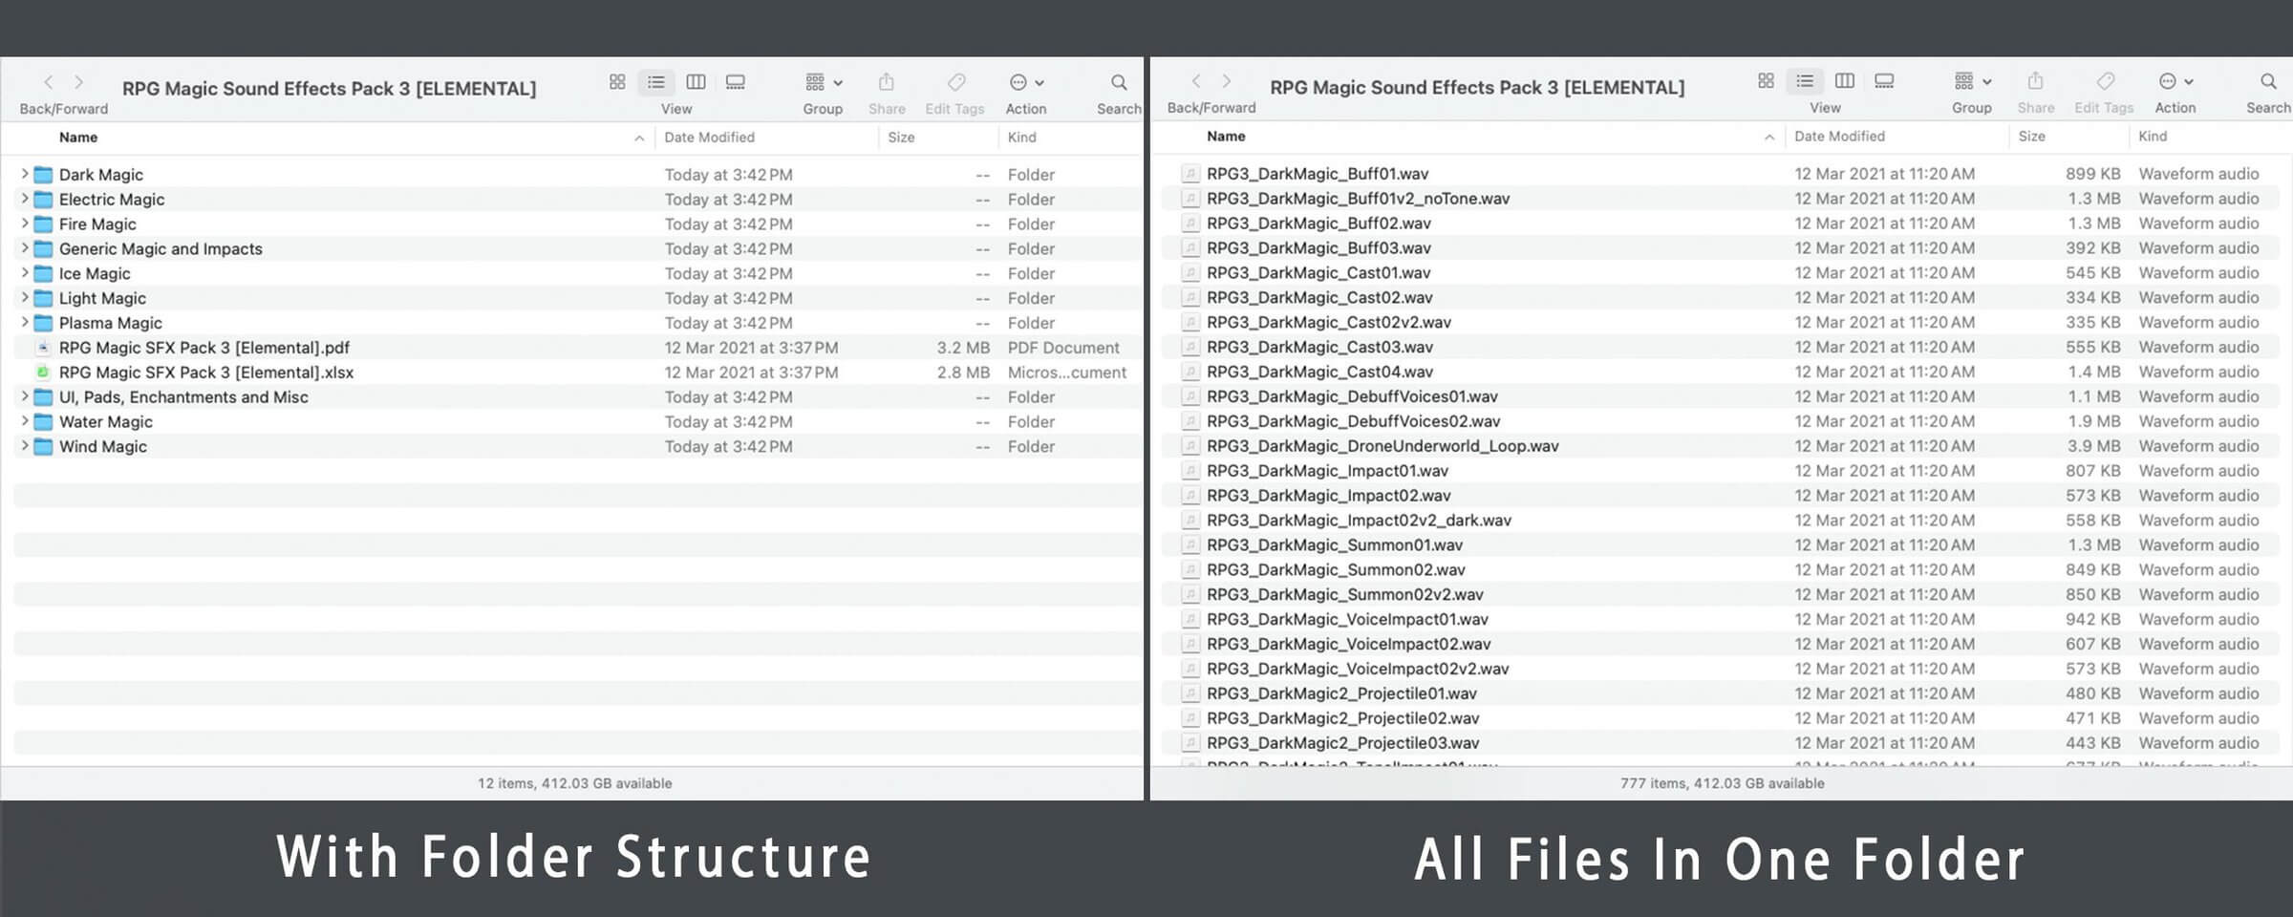Select RPG3_DarkMagic_Summon01.wav file
The image size is (2293, 917).
pos(1334,544)
